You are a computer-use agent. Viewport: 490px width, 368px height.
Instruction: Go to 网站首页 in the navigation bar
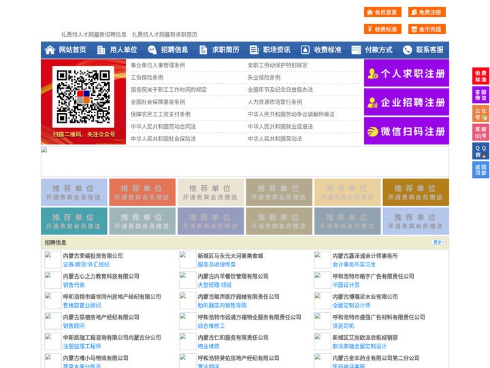pyautogui.click(x=72, y=50)
